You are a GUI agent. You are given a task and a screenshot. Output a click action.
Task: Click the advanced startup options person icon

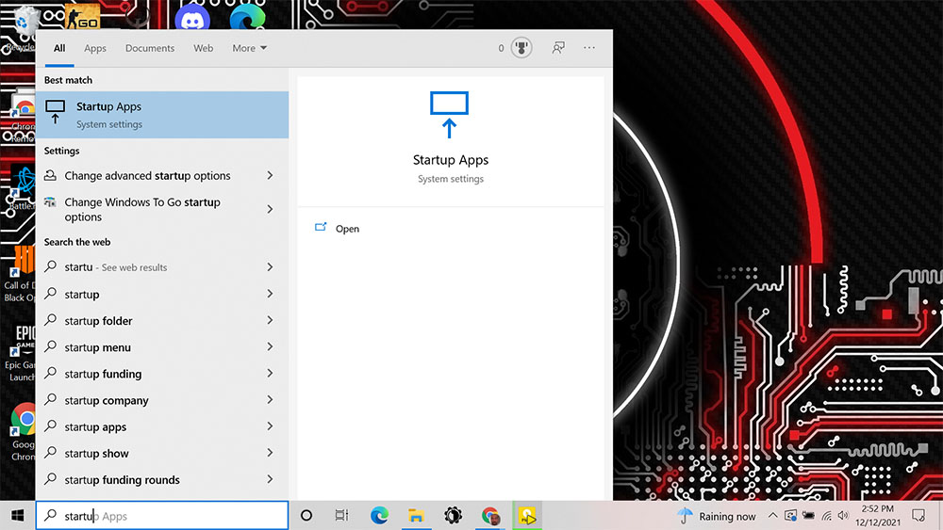[x=51, y=175]
